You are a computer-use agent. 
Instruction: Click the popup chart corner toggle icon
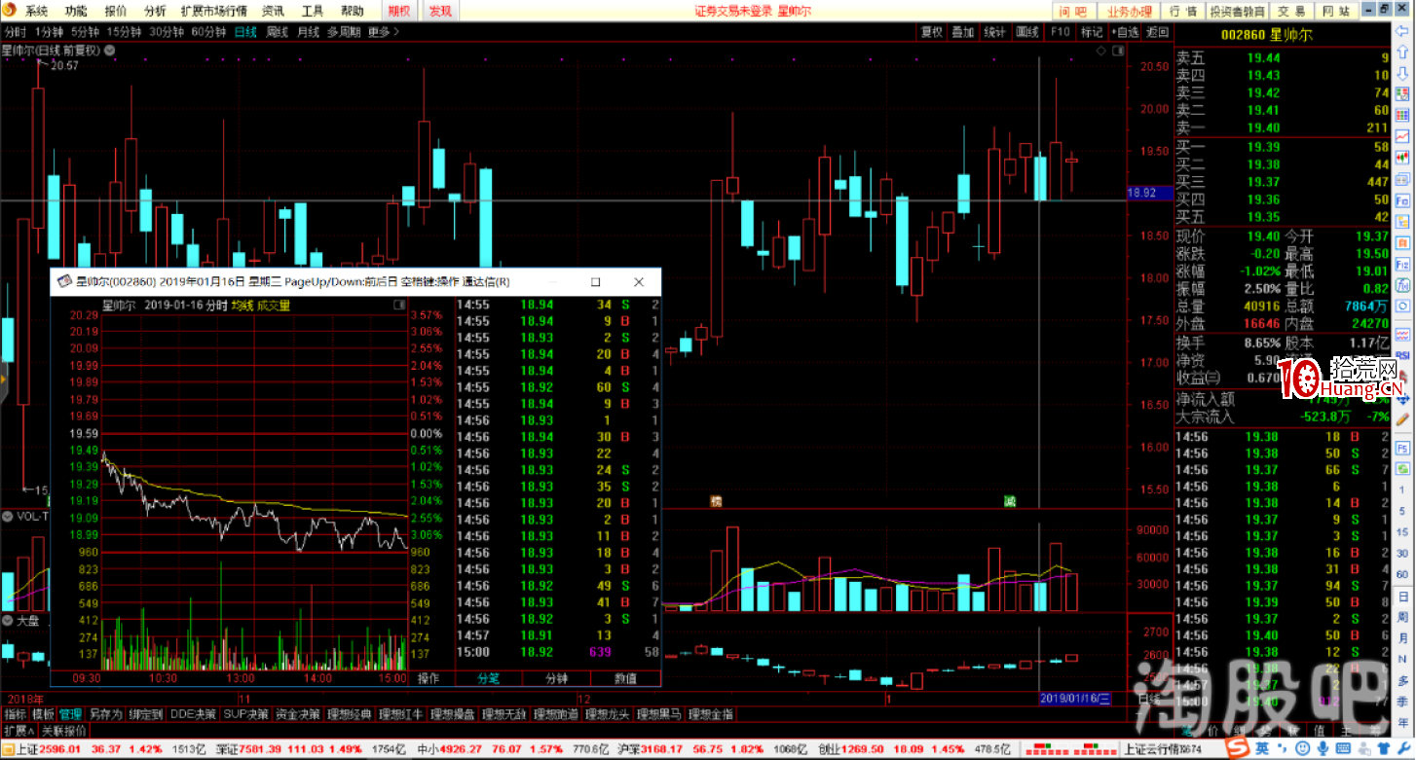coord(398,305)
